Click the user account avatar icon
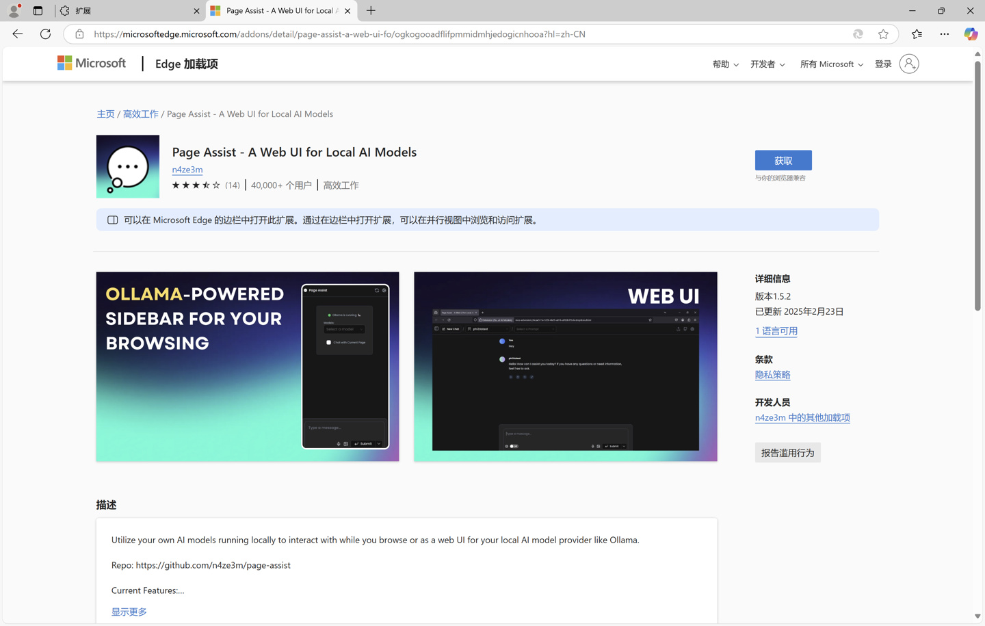Image resolution: width=985 pixels, height=626 pixels. coord(908,64)
